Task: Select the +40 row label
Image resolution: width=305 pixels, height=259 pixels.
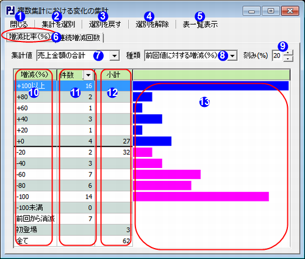Action: click(x=22, y=119)
